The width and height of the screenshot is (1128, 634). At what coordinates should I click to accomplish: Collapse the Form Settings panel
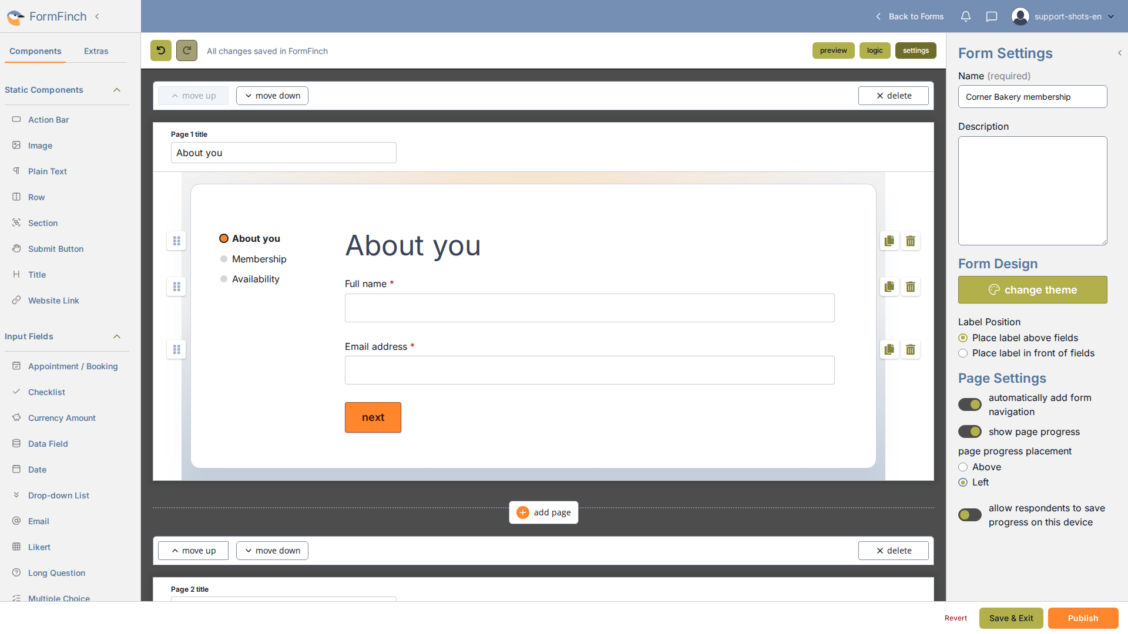pos(1120,53)
